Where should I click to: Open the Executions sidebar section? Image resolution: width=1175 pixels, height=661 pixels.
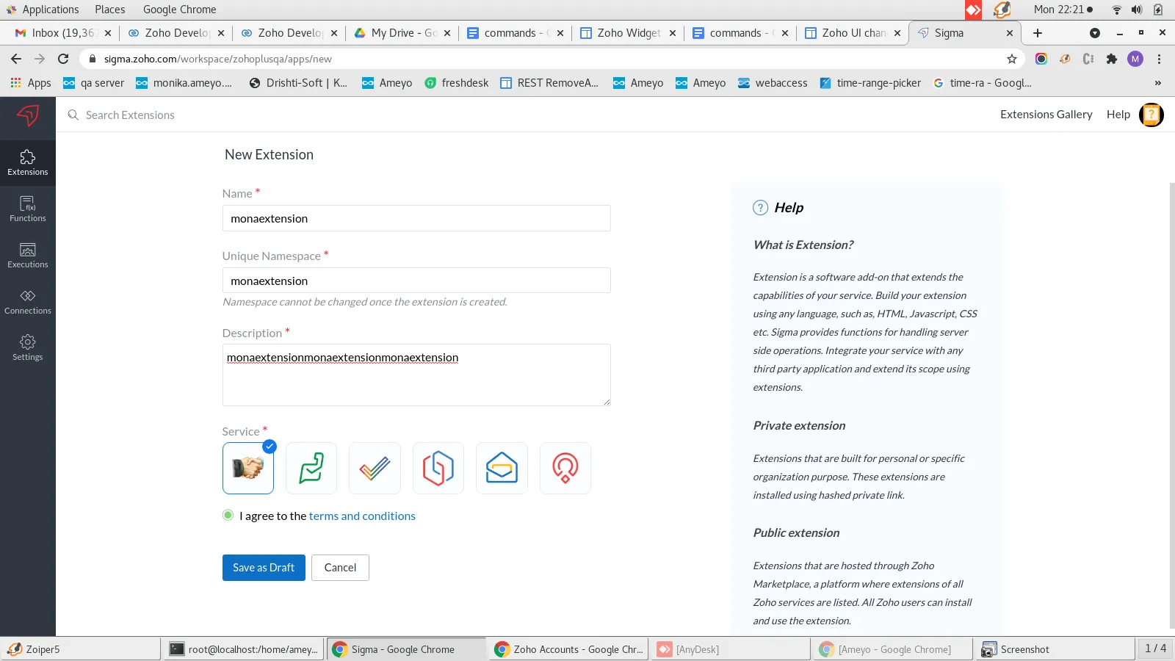tap(28, 256)
